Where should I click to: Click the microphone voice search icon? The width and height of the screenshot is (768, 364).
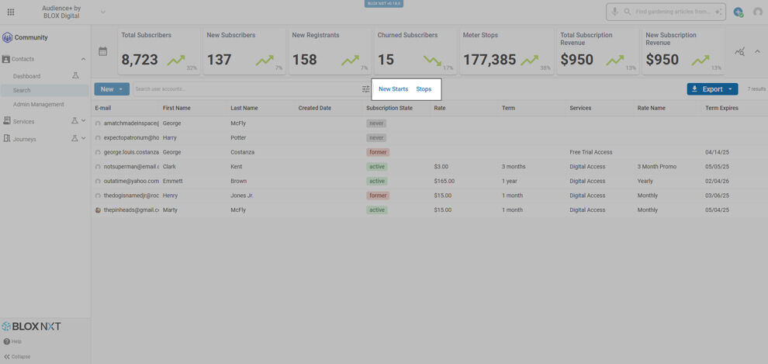click(614, 12)
